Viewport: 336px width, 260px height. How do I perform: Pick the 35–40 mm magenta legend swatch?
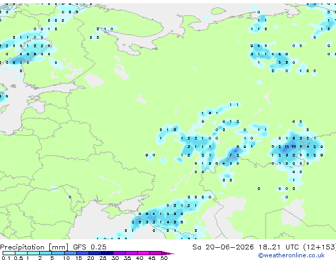[131, 253]
